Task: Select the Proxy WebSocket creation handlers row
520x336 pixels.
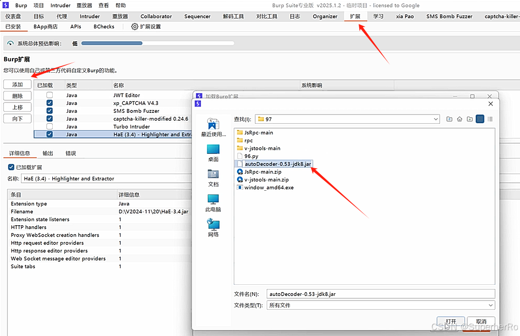Action: [x=100, y=235]
